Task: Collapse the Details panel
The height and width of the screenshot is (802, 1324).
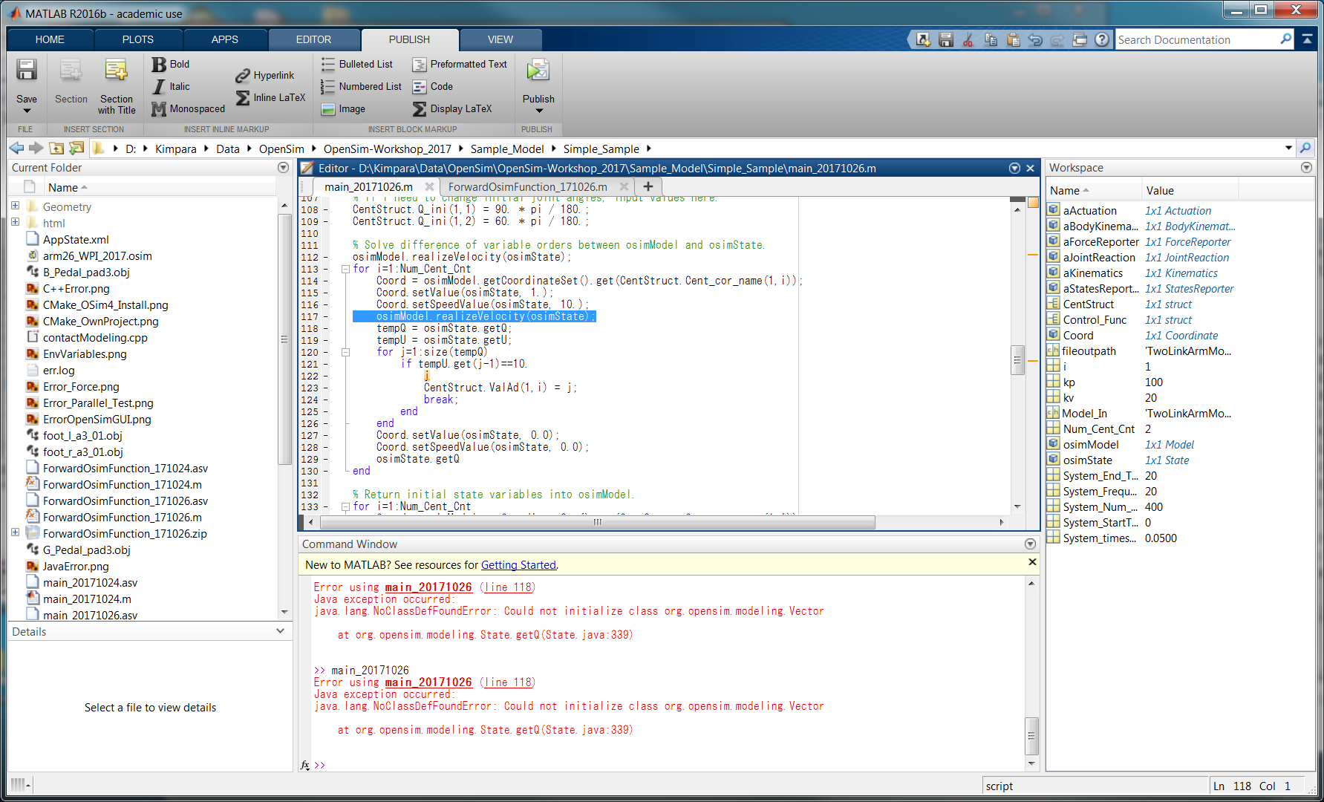Action: coord(280,631)
